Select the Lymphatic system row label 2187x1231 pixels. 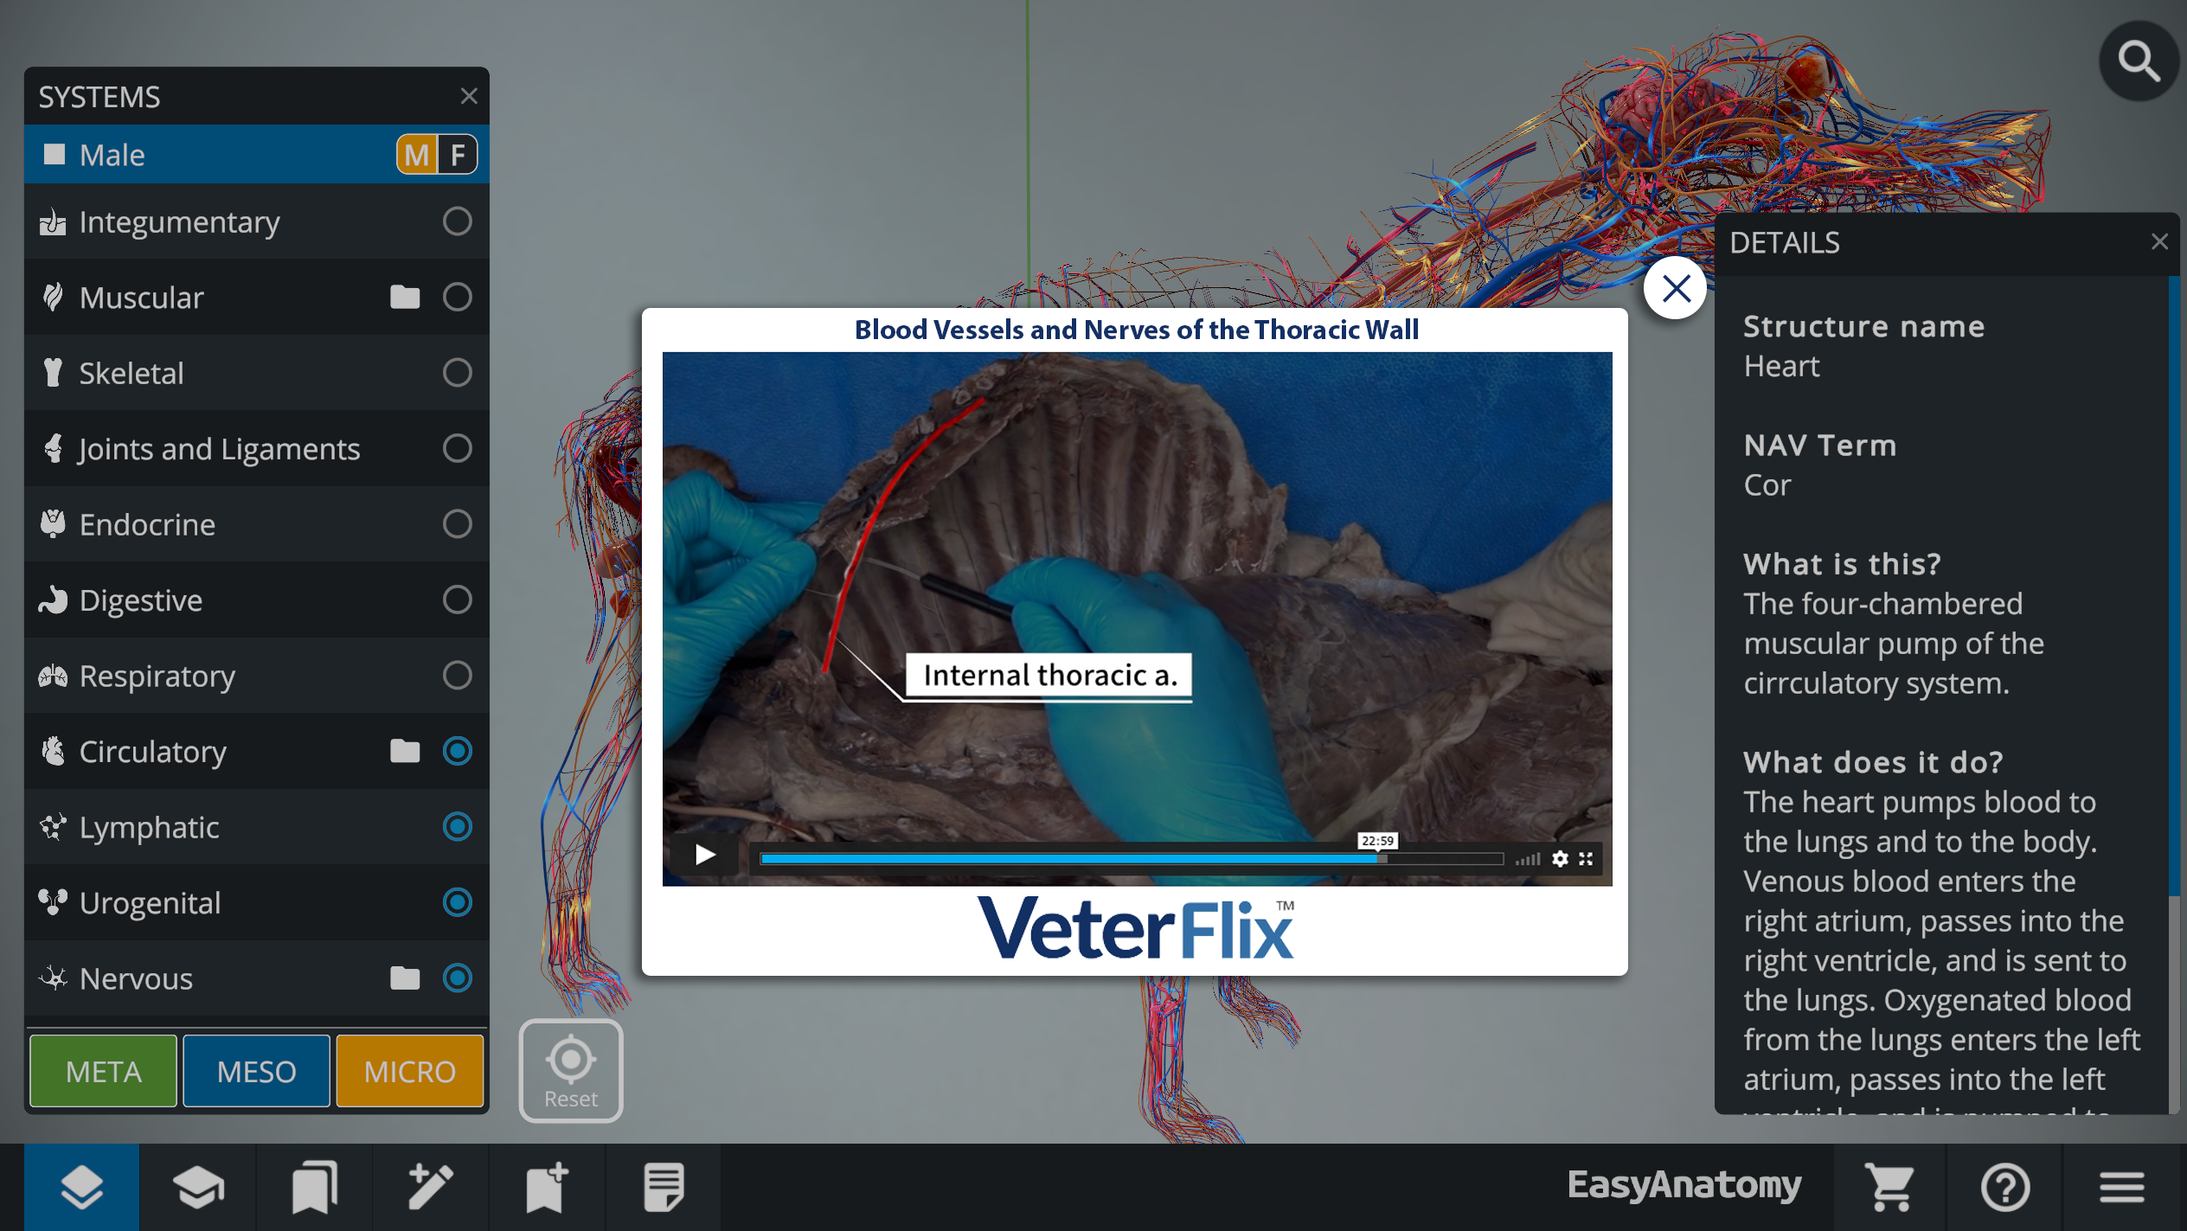149,827
